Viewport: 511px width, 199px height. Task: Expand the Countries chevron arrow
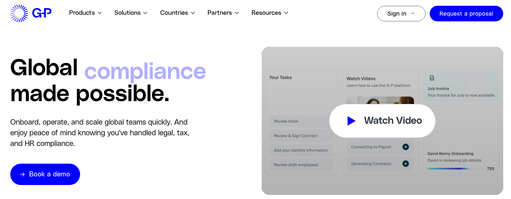(193, 13)
